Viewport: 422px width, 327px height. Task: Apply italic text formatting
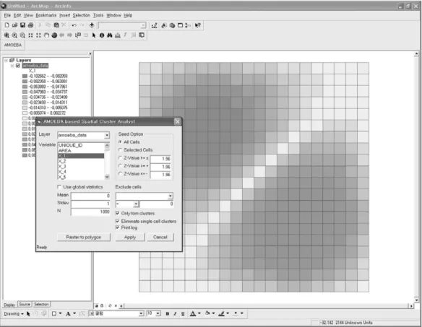(x=175, y=313)
